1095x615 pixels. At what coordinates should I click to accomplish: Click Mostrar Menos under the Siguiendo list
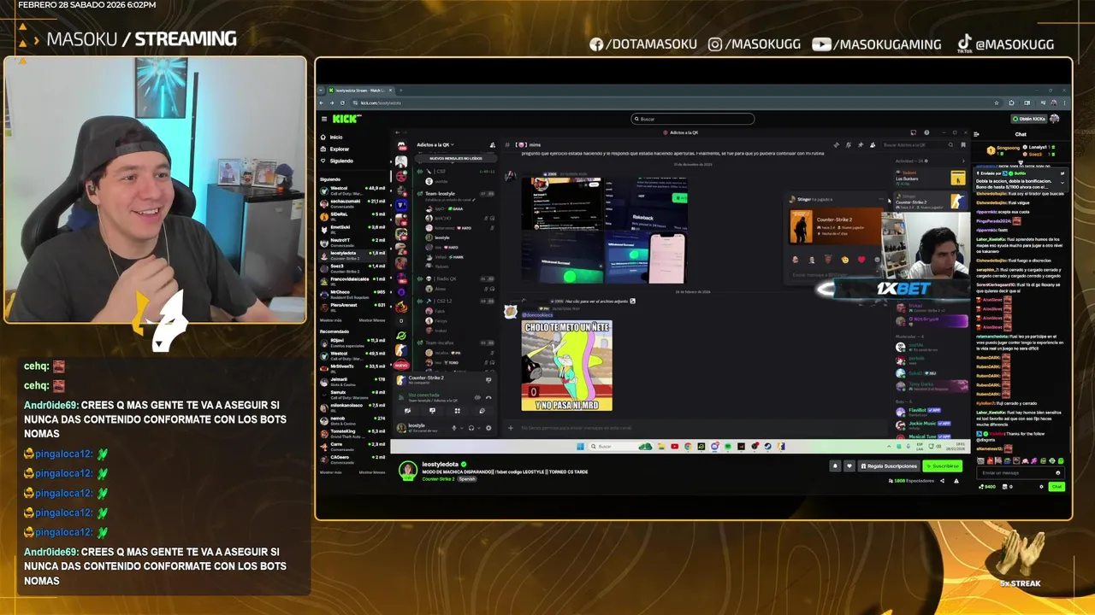coord(372,320)
